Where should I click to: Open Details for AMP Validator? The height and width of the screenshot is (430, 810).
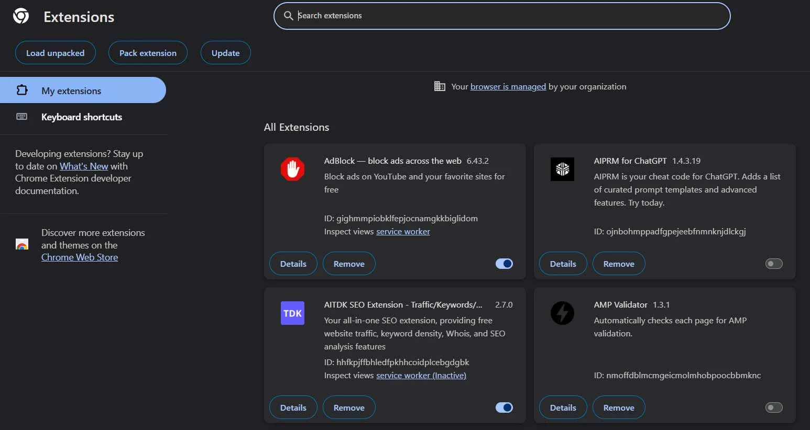563,408
